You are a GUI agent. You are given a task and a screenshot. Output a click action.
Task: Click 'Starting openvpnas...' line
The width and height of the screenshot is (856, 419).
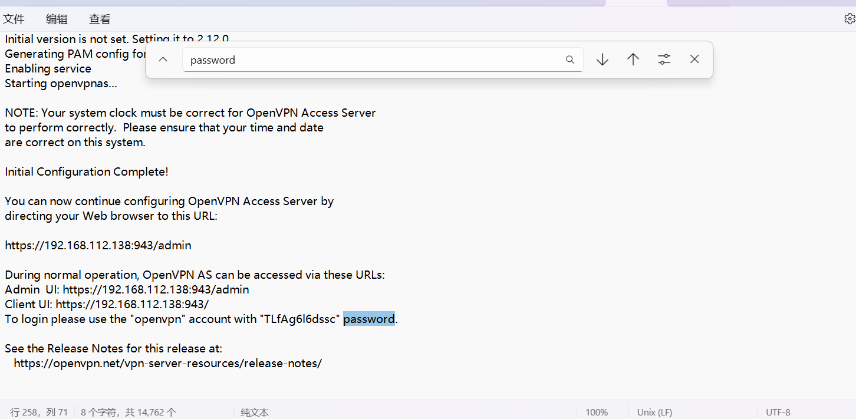coord(61,83)
